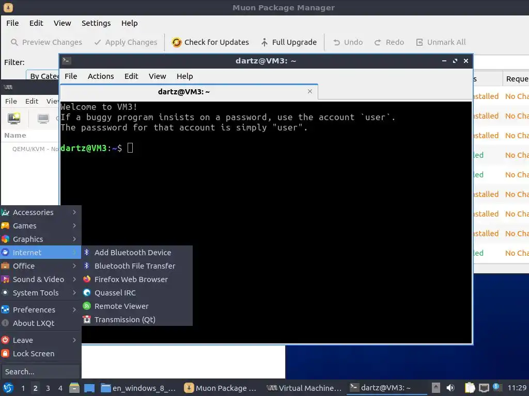Open the terminal's View menu
The height and width of the screenshot is (396, 529).
point(157,76)
